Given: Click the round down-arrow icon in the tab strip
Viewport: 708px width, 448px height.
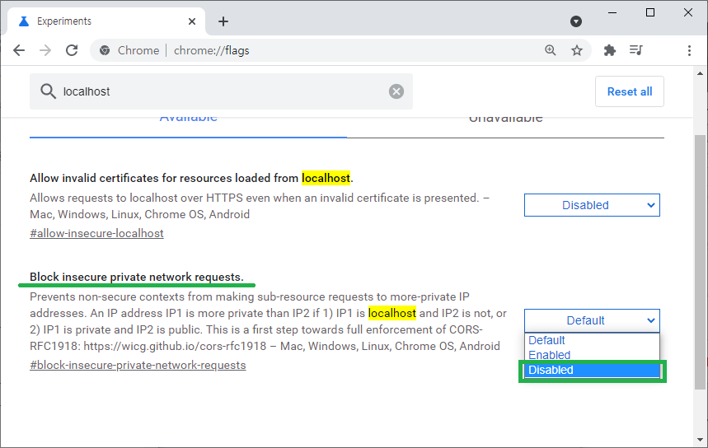Looking at the screenshot, I should point(575,21).
